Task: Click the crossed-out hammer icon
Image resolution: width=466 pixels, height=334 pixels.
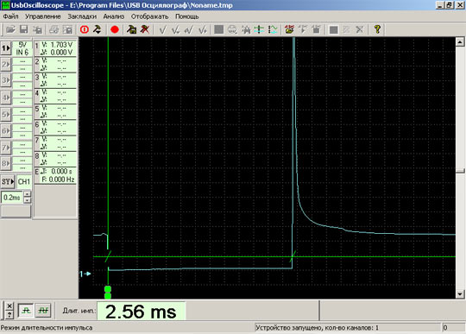Action: 145,29
